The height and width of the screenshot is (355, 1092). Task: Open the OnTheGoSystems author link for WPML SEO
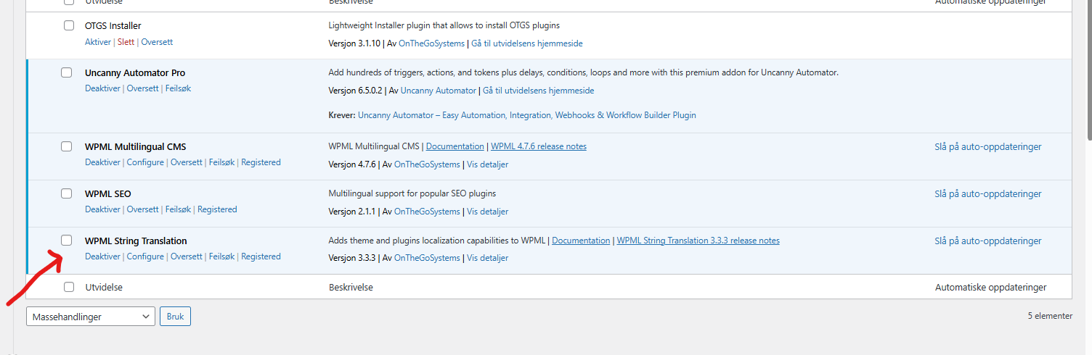[x=427, y=212]
